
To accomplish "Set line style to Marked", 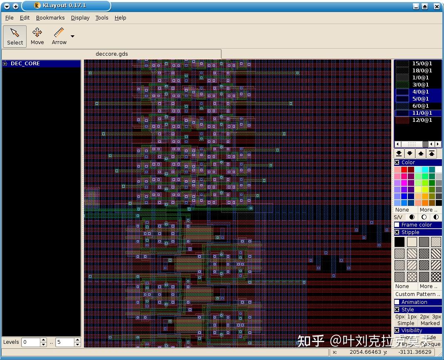I will (x=430, y=323).
